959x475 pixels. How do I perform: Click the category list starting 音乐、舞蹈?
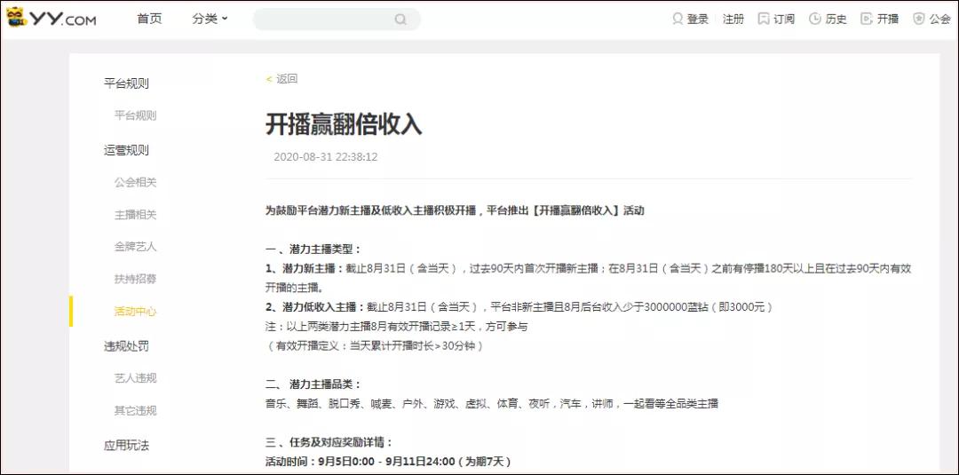[492, 403]
